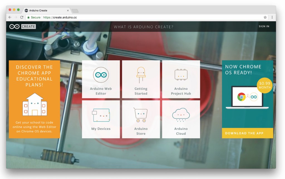Bookmark the page with the star icon

[x=265, y=17]
